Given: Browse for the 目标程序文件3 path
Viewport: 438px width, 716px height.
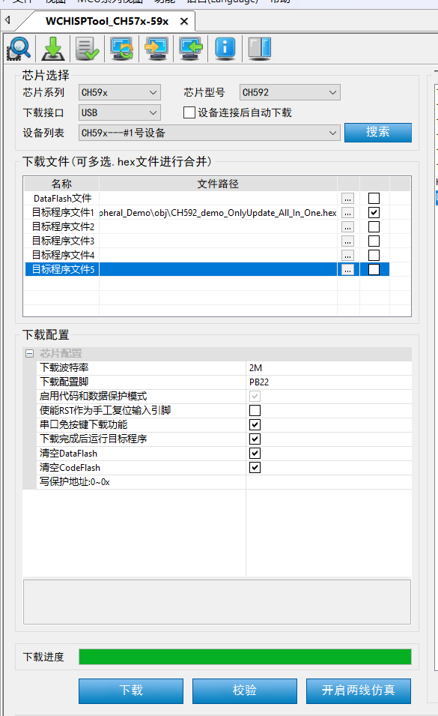Looking at the screenshot, I should pos(347,241).
